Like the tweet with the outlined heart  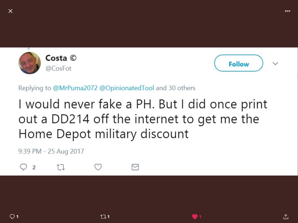[98, 167]
